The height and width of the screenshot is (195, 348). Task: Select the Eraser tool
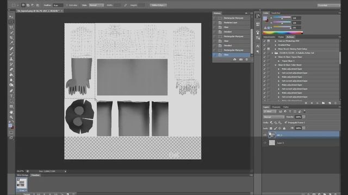click(x=11, y=70)
